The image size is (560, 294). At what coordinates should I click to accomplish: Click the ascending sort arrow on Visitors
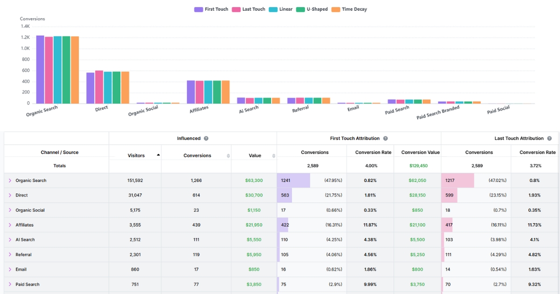click(157, 154)
